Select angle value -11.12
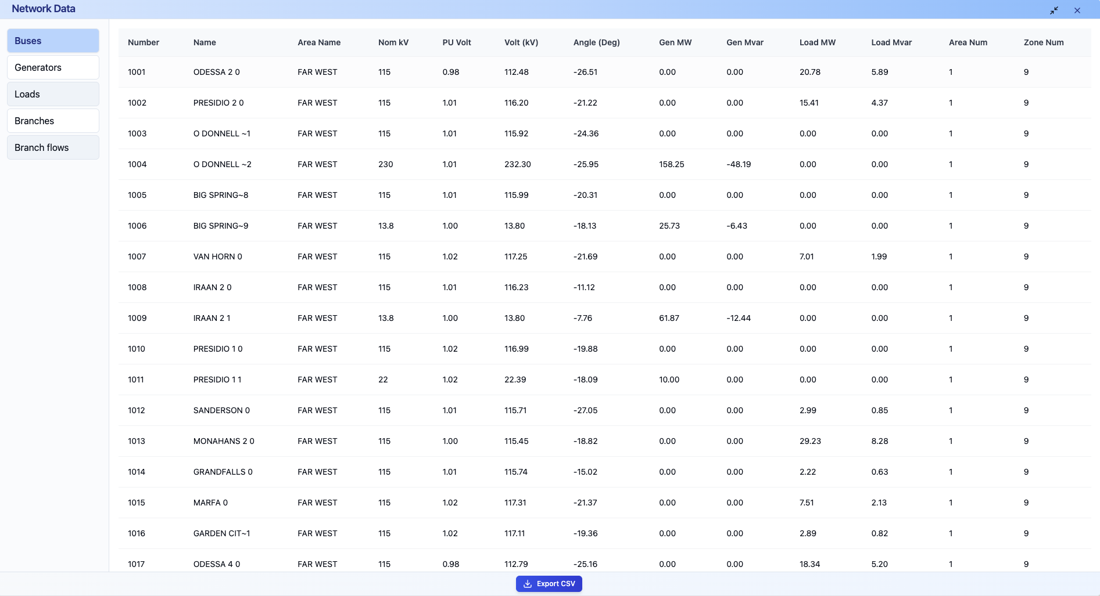The width and height of the screenshot is (1100, 596). (584, 287)
